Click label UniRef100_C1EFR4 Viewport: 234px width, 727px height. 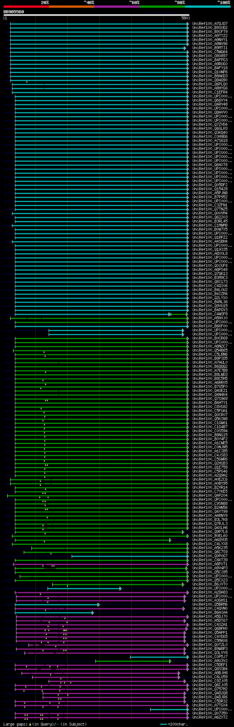tap(210, 92)
